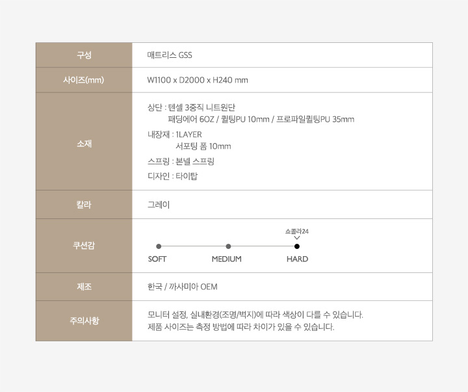Image resolution: width=468 pixels, height=392 pixels.
Task: Click the 구성 row header
Action: tap(84, 55)
